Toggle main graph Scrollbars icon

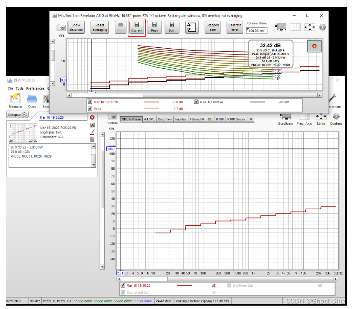tap(285, 117)
